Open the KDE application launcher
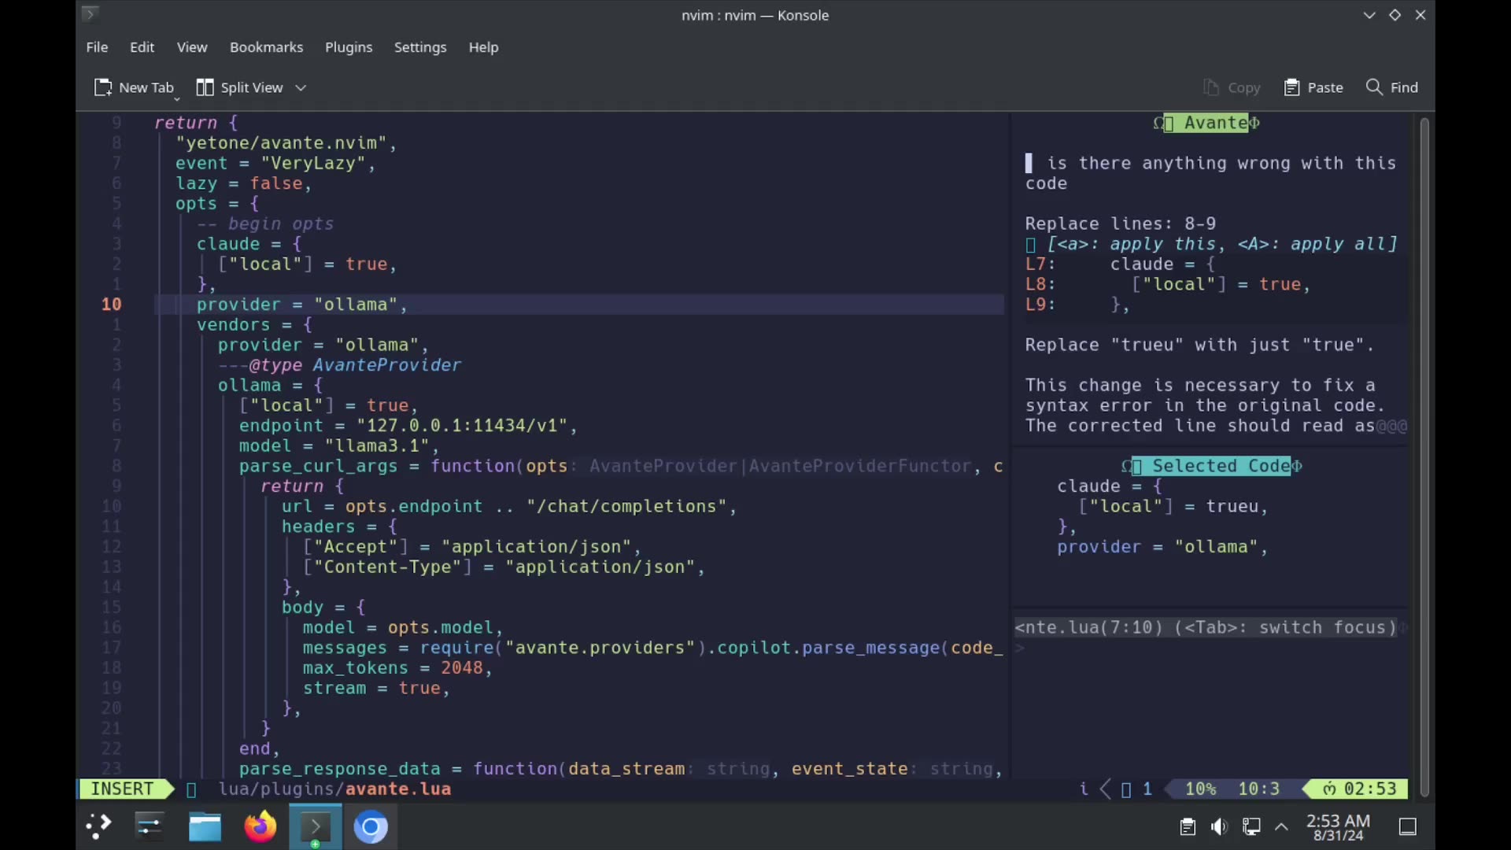The height and width of the screenshot is (850, 1511). click(98, 826)
